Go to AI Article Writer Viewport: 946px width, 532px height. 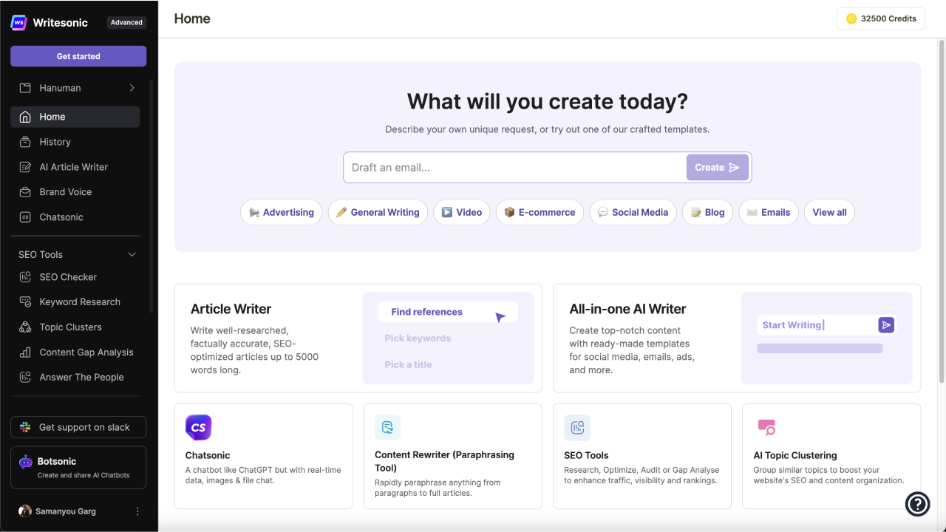click(75, 167)
